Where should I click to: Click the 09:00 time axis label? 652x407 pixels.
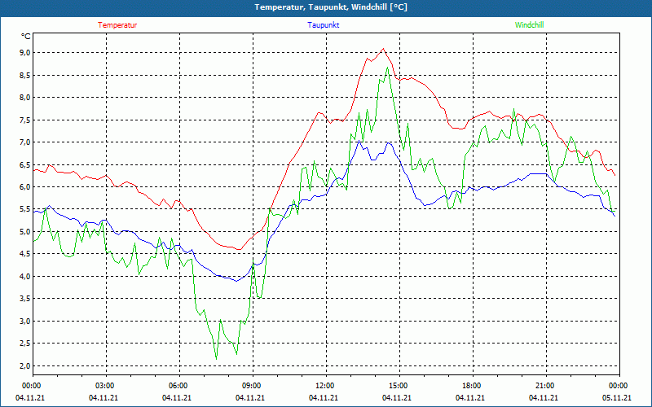coord(250,385)
